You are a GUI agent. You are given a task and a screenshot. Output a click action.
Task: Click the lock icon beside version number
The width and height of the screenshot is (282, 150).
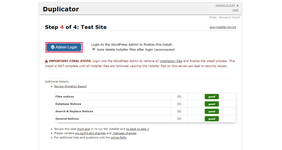coord(237,5)
